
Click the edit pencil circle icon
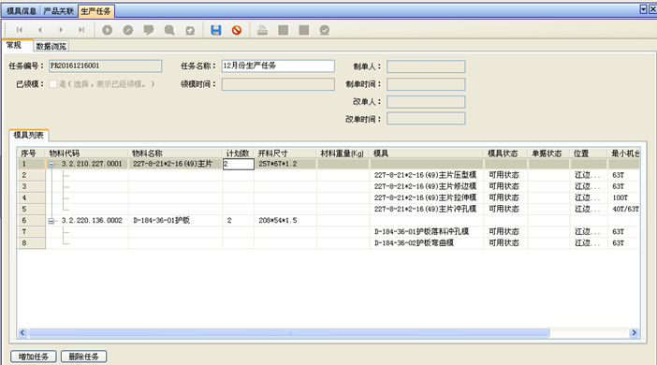point(128,30)
